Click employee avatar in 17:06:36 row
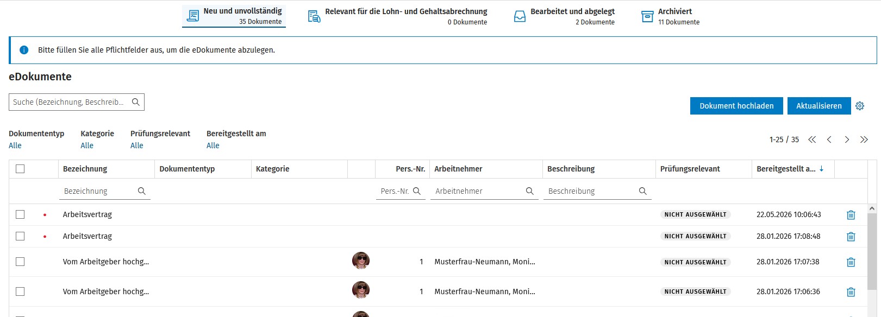 click(x=361, y=290)
